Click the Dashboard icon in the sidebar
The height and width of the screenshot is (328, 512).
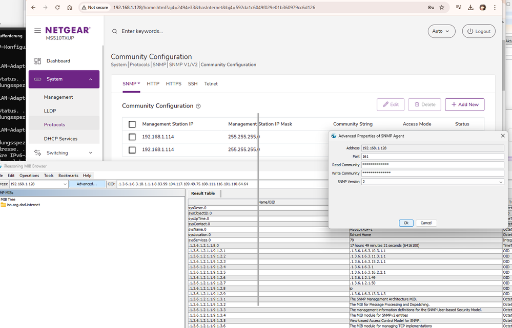pyautogui.click(x=37, y=61)
